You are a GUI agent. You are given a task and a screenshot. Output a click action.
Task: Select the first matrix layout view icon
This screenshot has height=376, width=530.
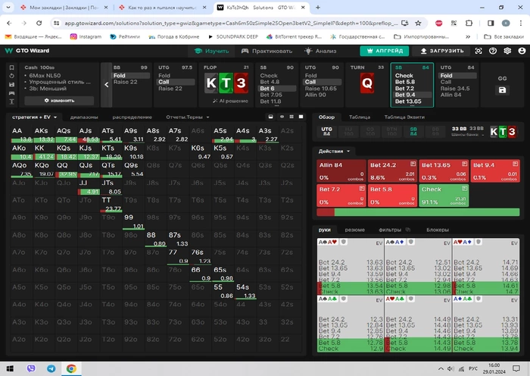[271, 117]
